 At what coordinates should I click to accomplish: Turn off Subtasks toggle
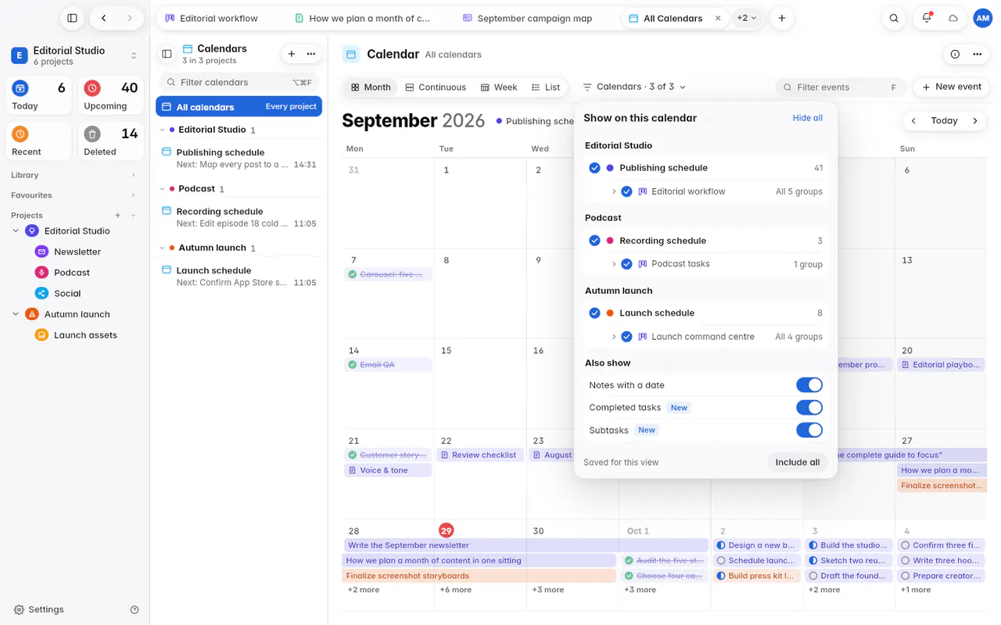coord(809,430)
